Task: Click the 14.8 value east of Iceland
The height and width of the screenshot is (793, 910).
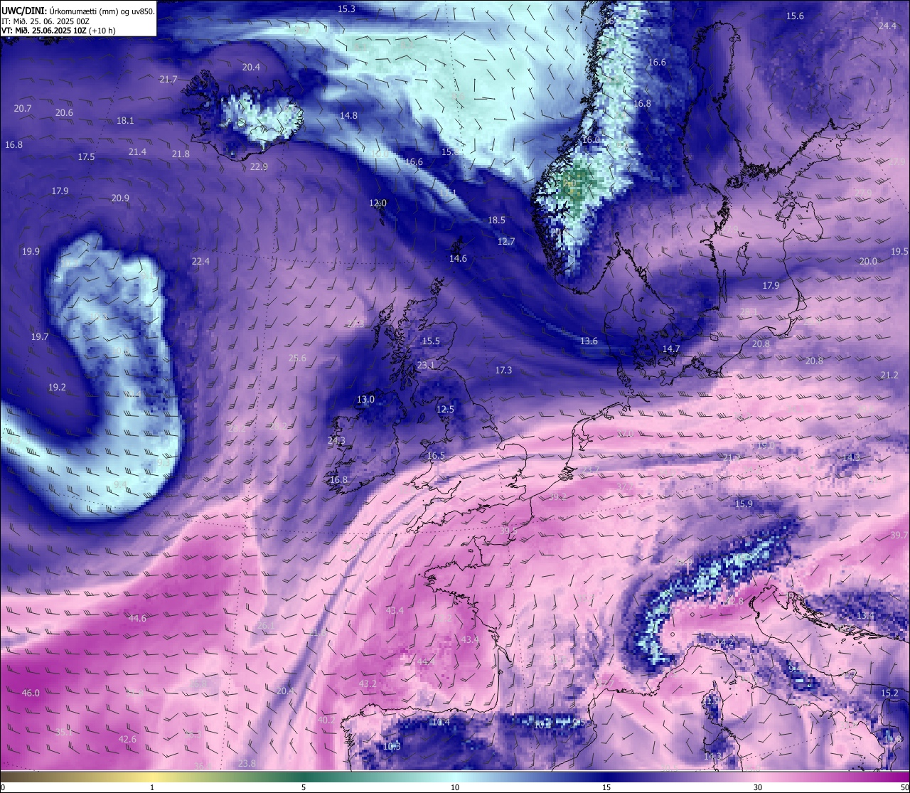Action: click(x=348, y=115)
